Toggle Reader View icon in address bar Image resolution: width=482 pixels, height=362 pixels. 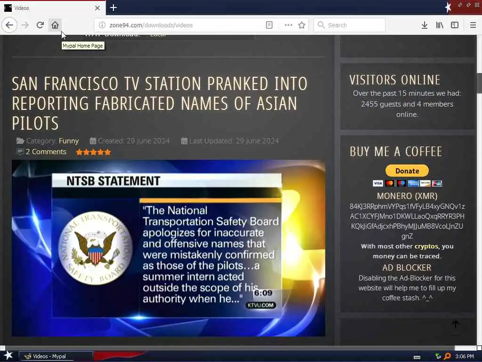coord(269,25)
